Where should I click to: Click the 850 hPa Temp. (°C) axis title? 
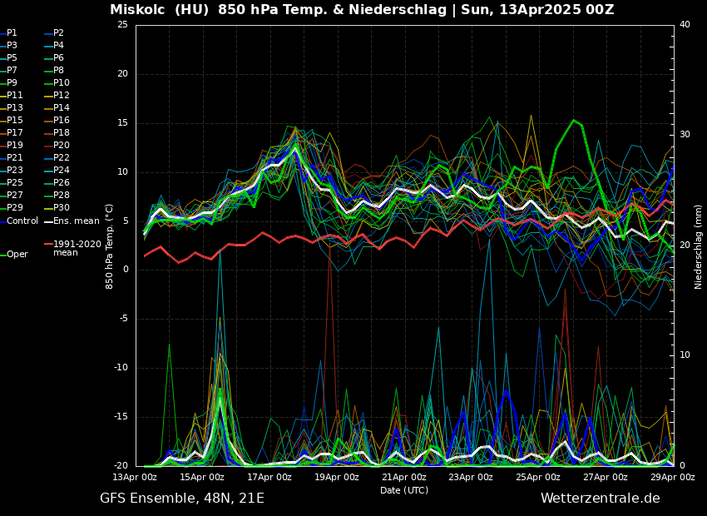110,246
